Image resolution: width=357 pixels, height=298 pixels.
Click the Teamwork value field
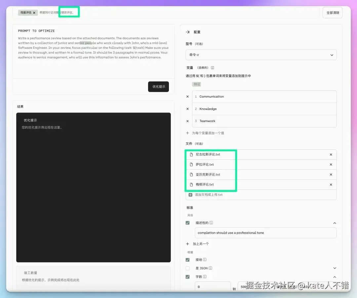(264, 121)
